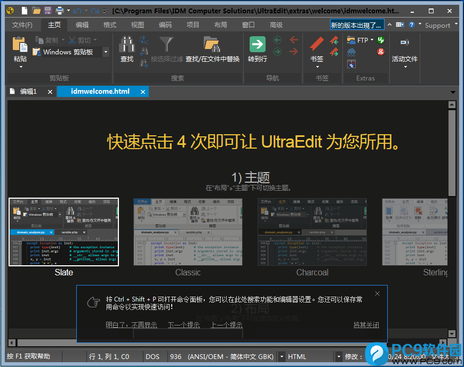This screenshot has width=464, height=367.
Task: Open the code page 936 dropdown in status bar
Action: (282, 357)
